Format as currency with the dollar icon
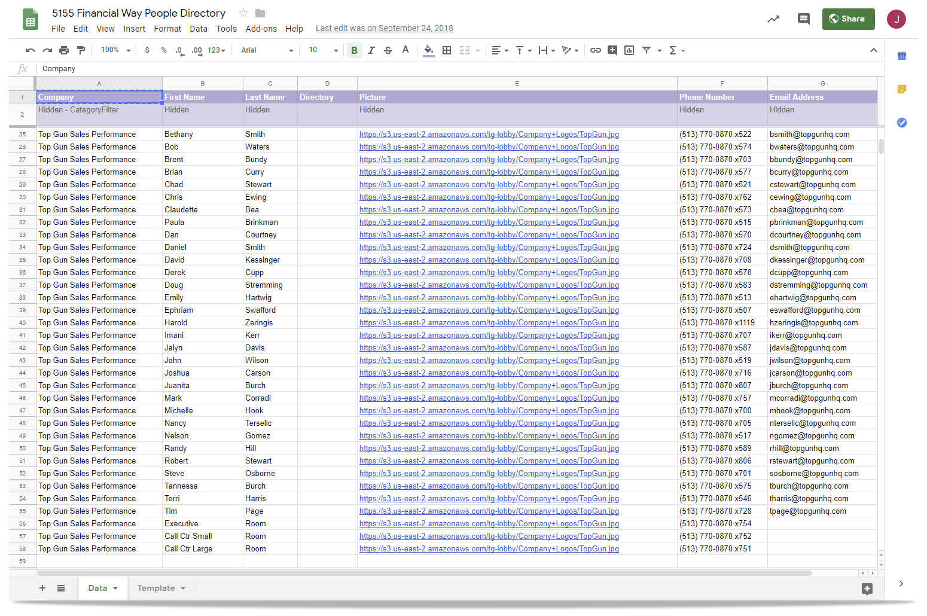 [147, 51]
